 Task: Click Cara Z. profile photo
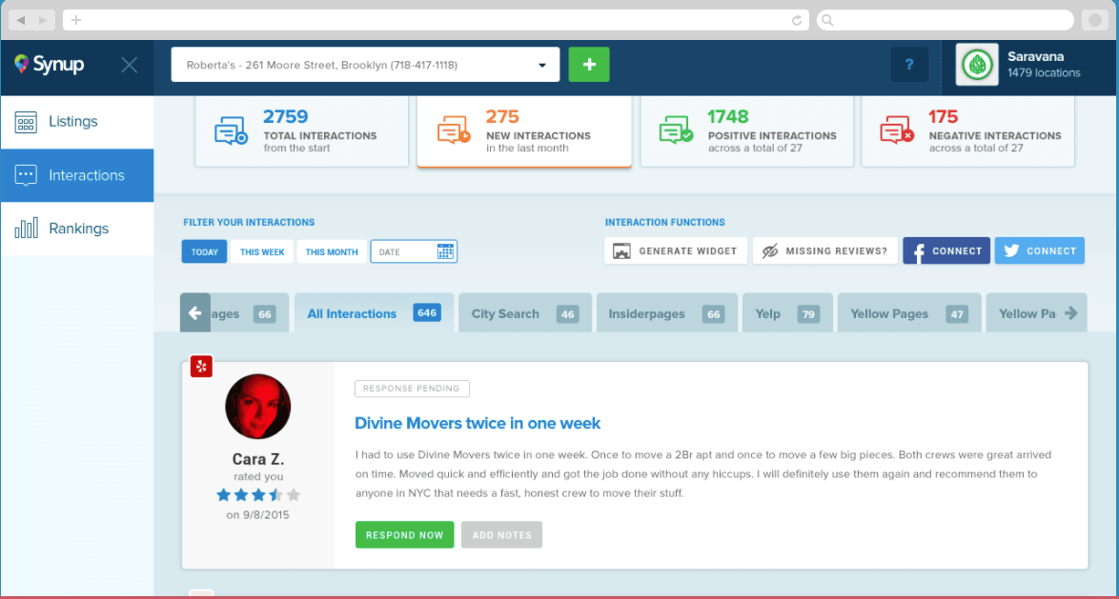pos(257,407)
